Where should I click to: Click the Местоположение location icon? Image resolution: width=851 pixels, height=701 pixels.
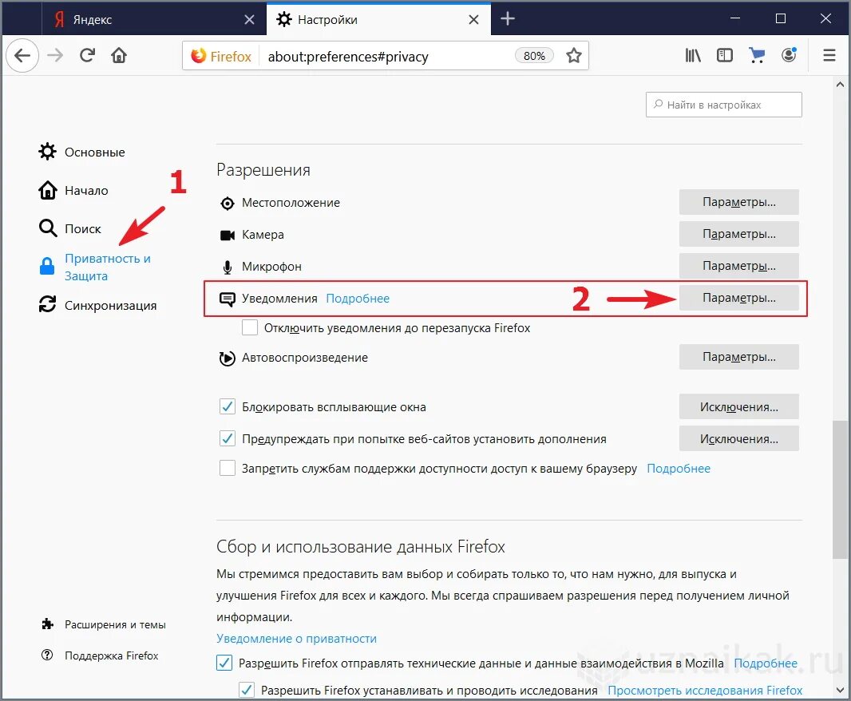pyautogui.click(x=227, y=203)
